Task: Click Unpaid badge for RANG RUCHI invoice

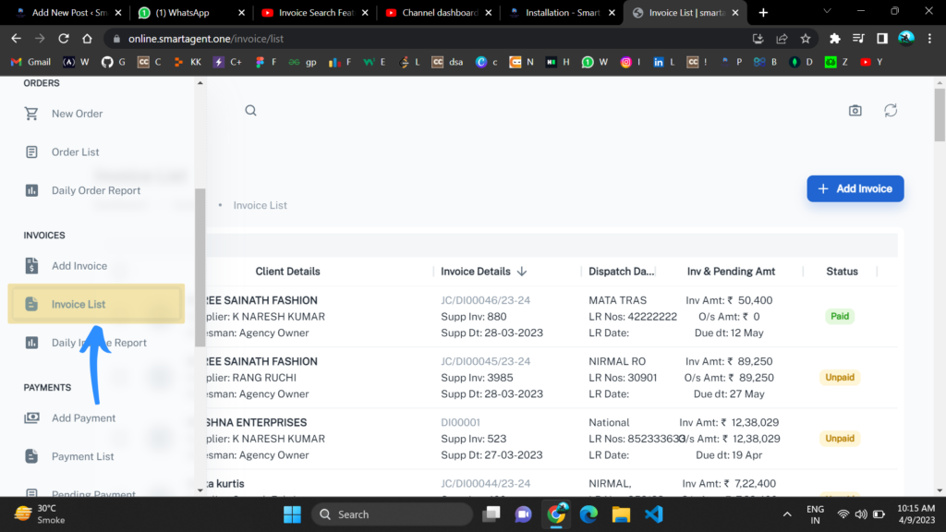Action: pos(840,377)
